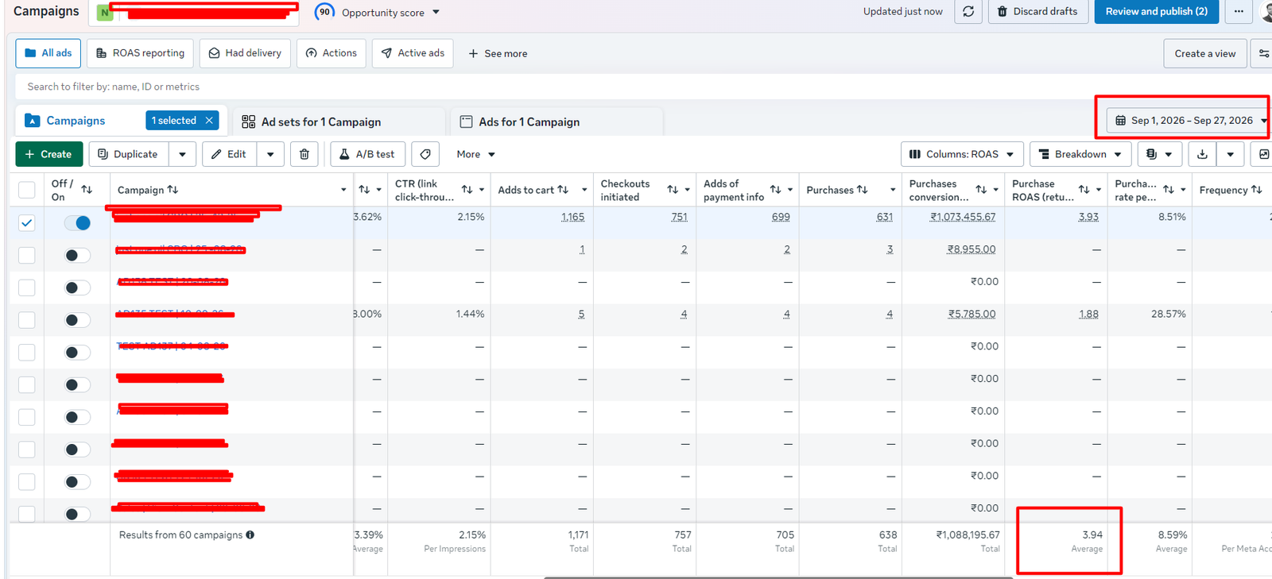This screenshot has width=1272, height=579.
Task: Switch to the Had delivery view
Action: 245,53
